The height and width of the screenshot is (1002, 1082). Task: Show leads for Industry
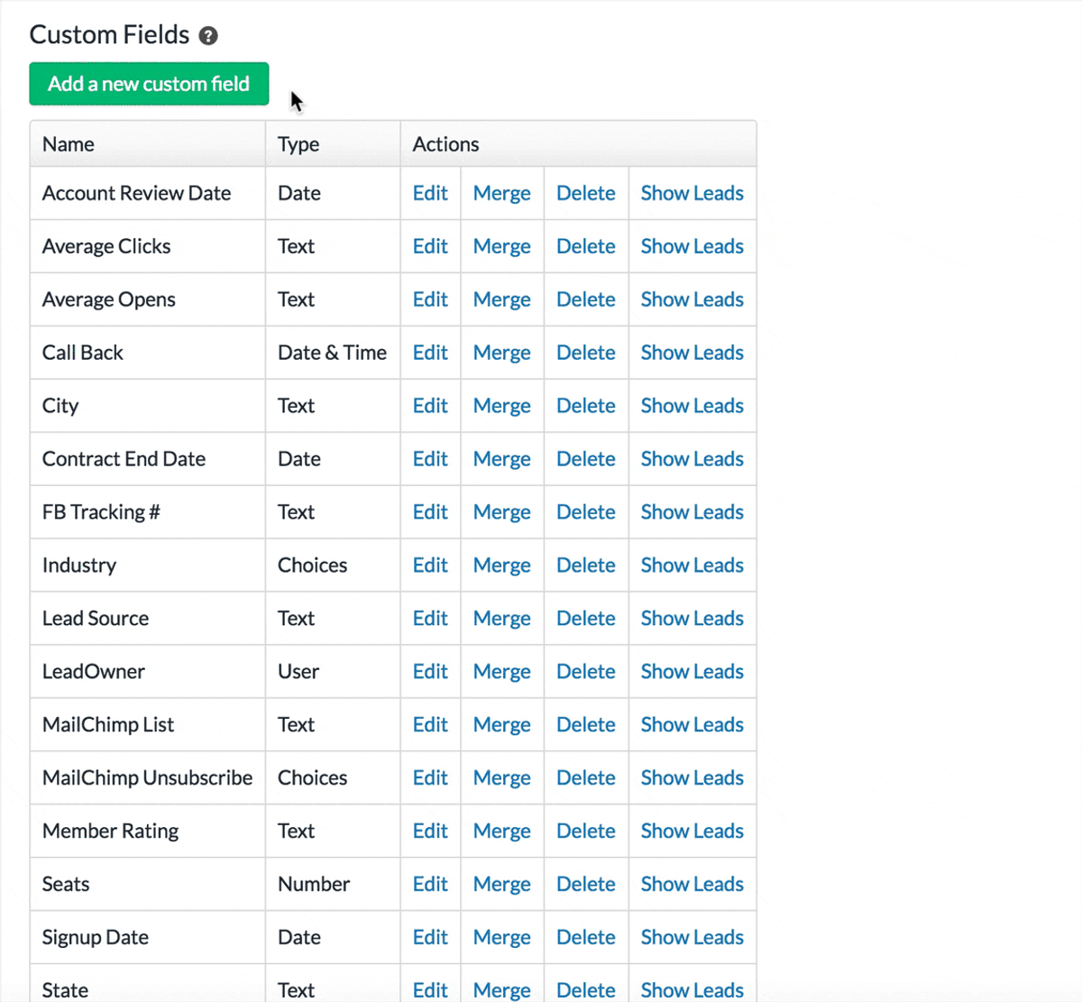pos(692,565)
